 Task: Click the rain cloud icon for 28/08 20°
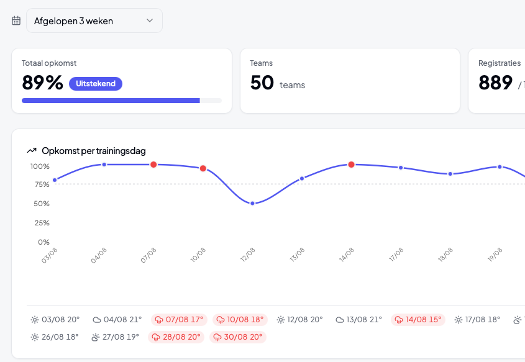point(156,337)
